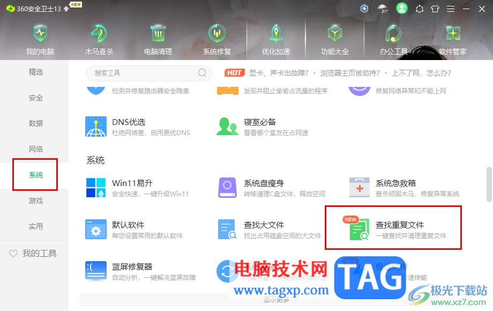Click 自动分析,一键解决蓝屏故障 description
Viewport: 493px width, 311px height.
pyautogui.click(x=154, y=277)
